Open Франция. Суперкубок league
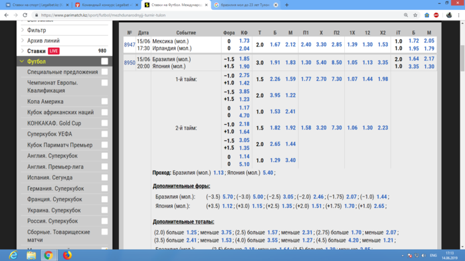Screen dimensions: 465x261 (54, 199)
